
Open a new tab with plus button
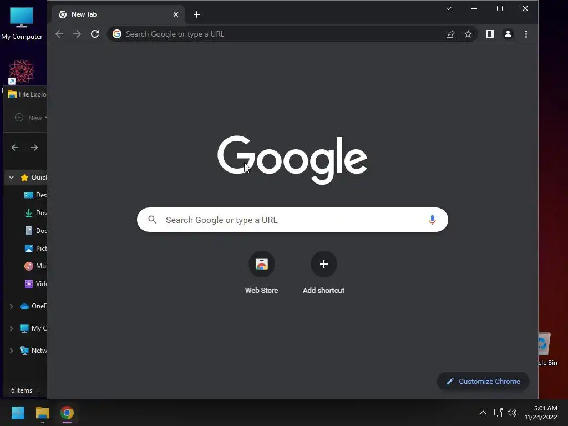click(x=197, y=14)
